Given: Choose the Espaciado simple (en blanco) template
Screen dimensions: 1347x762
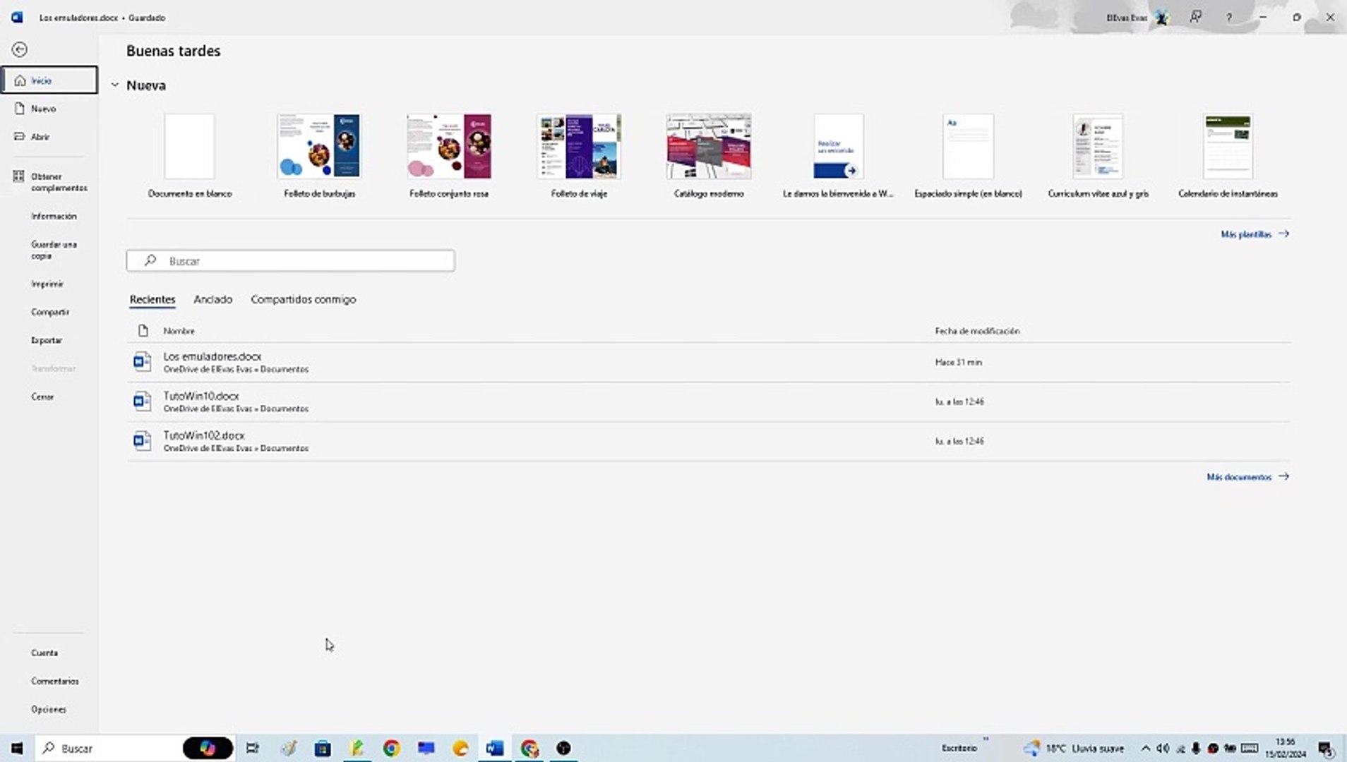Looking at the screenshot, I should tap(968, 156).
